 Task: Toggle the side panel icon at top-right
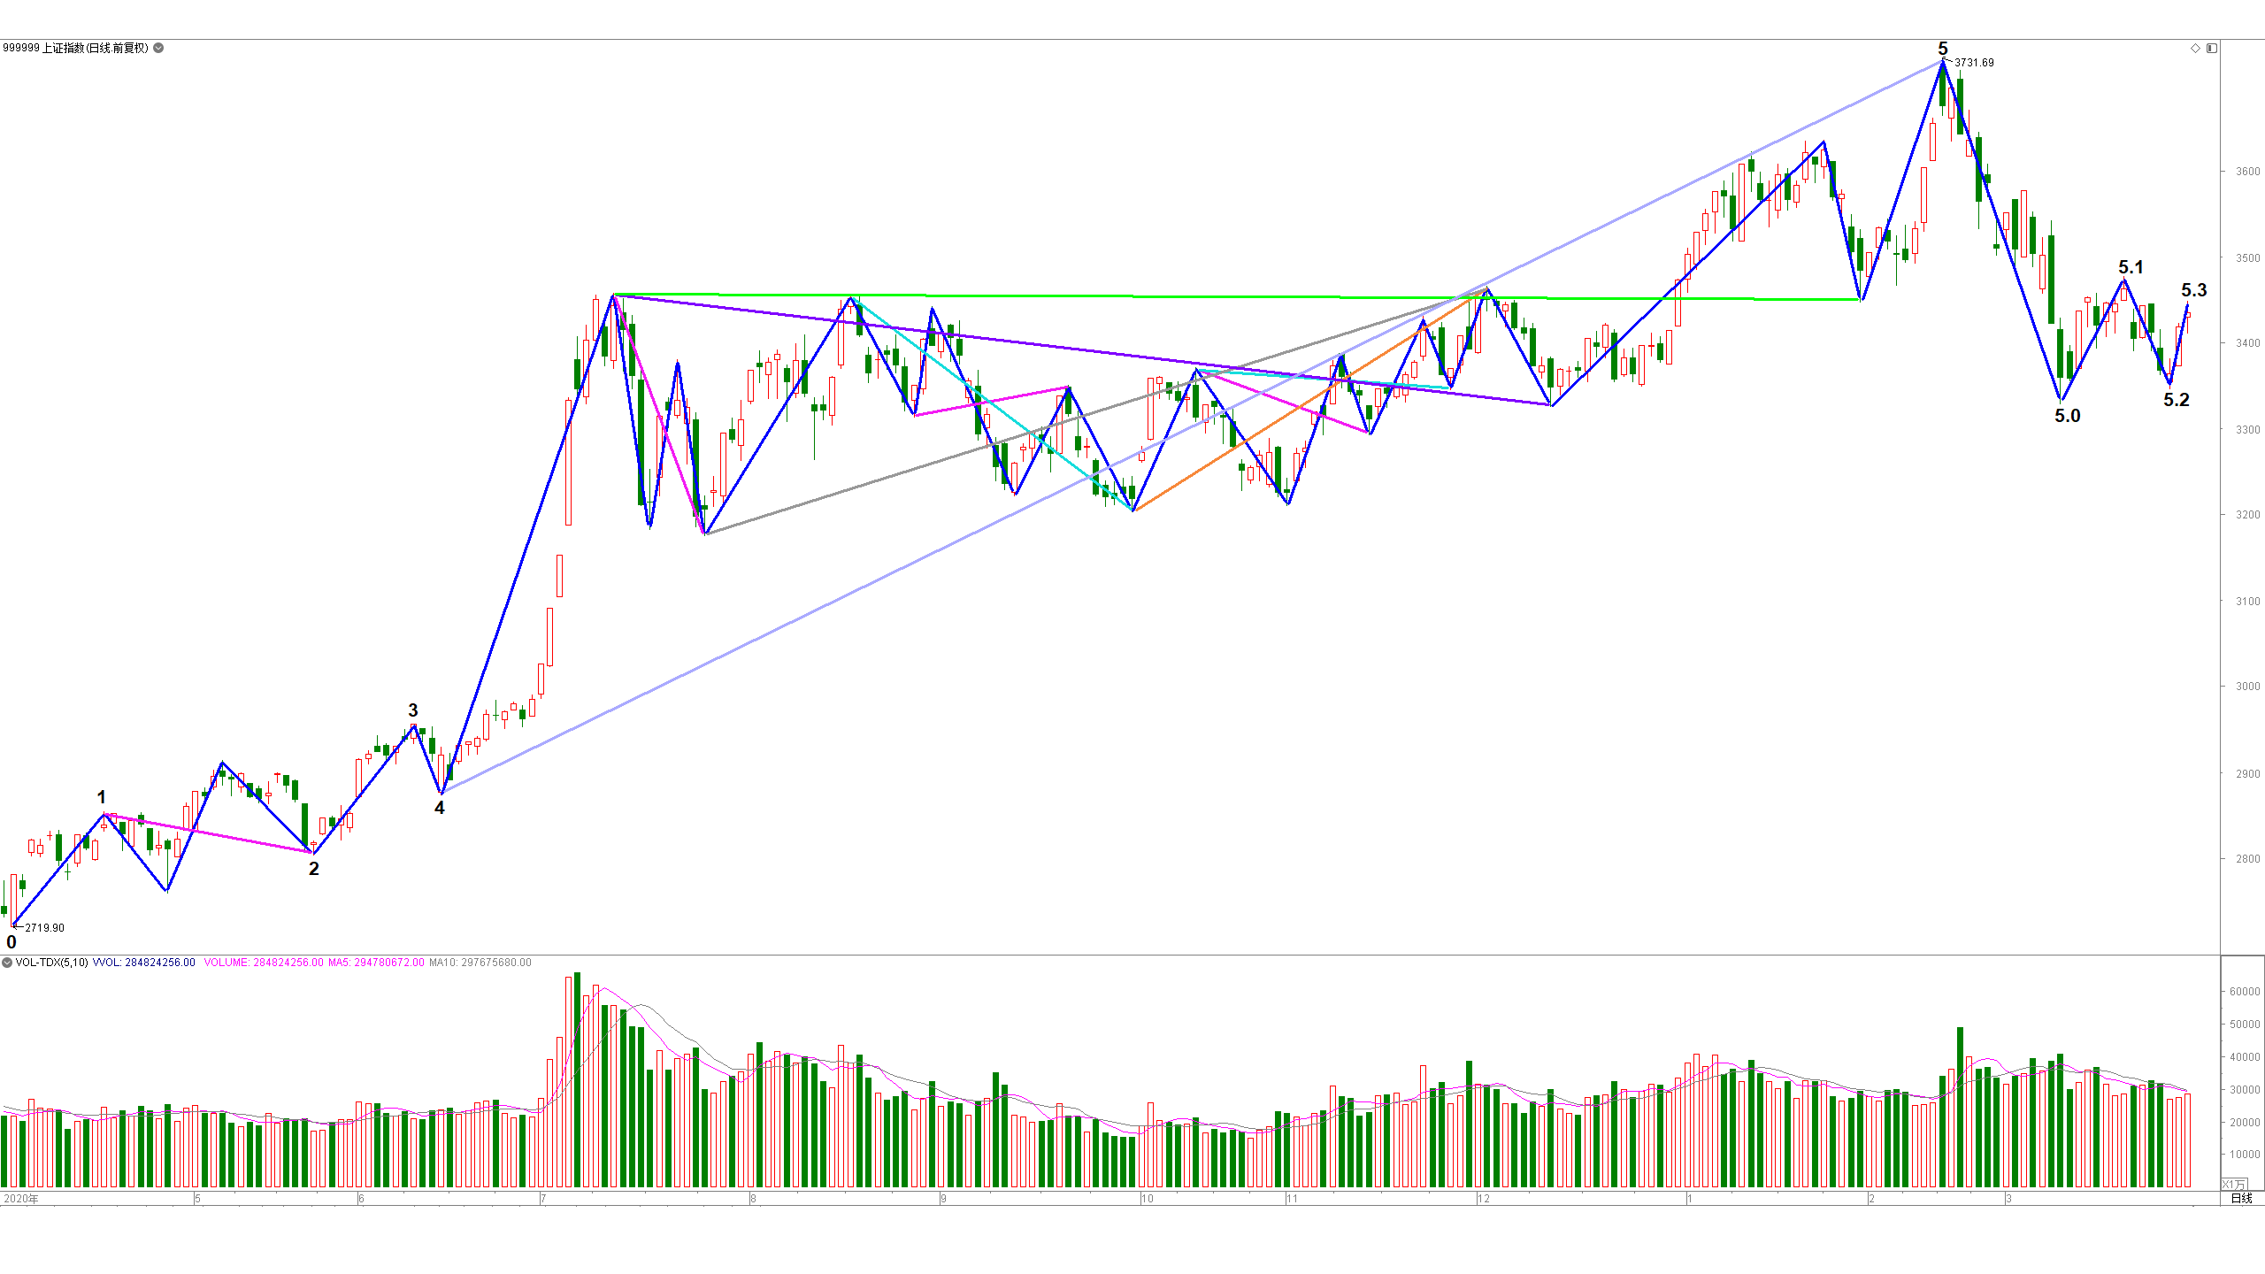click(x=2212, y=48)
